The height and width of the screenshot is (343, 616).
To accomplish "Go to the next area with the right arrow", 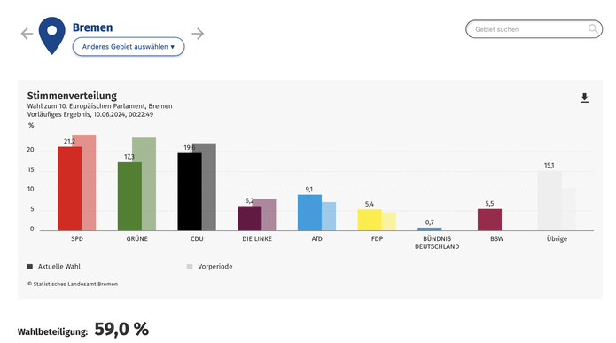I will pyautogui.click(x=198, y=34).
